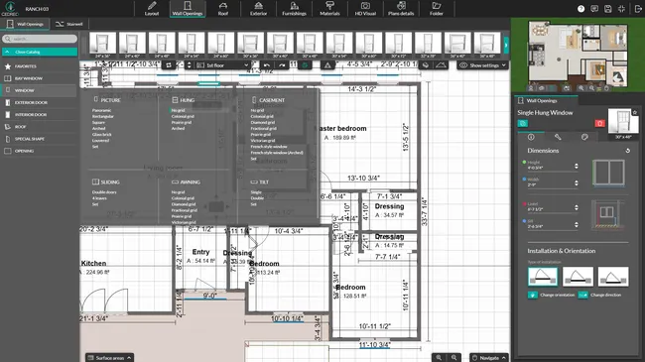Redo the last action
This screenshot has height=362, width=645.
(x=282, y=65)
